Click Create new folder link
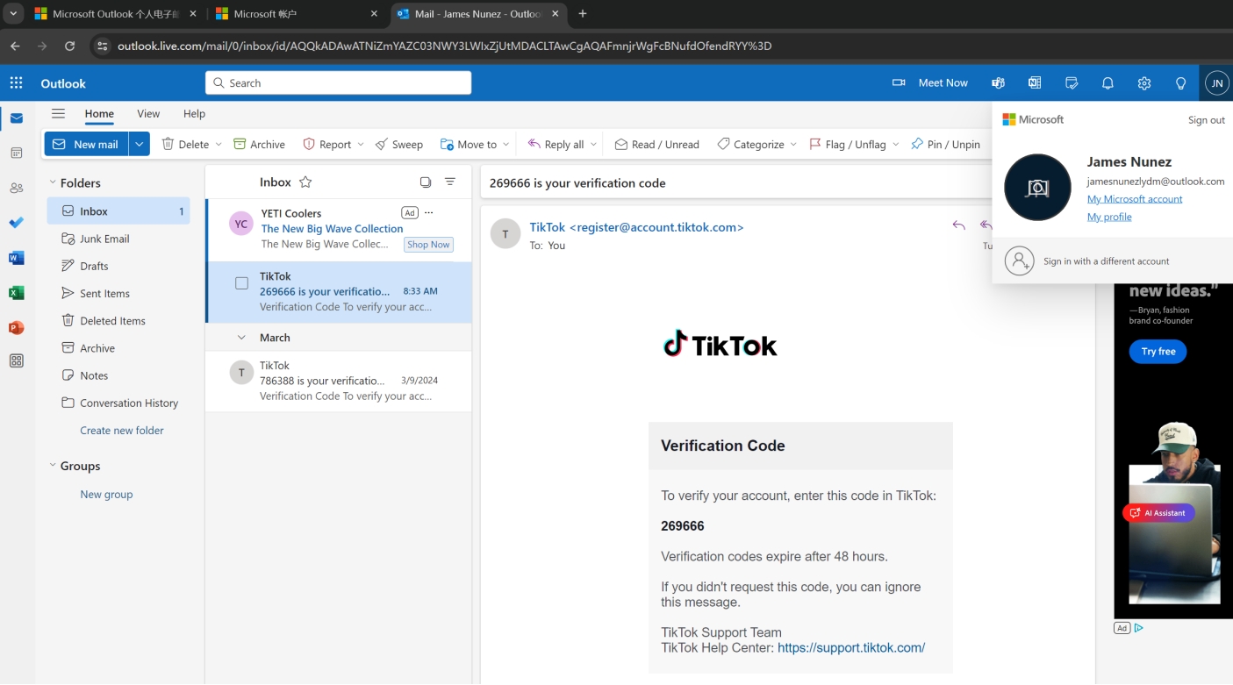This screenshot has width=1233, height=685. click(x=122, y=431)
